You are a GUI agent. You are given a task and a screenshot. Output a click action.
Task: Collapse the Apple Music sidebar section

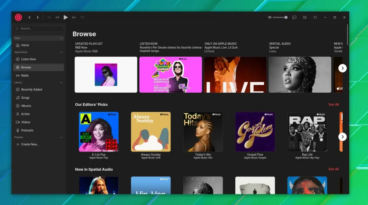pyautogui.click(x=61, y=52)
